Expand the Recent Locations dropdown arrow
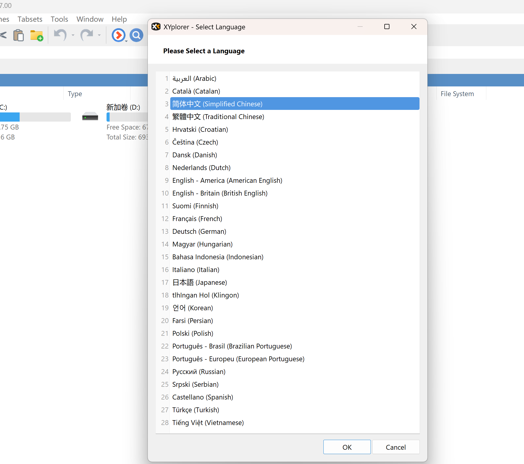 coord(126,41)
